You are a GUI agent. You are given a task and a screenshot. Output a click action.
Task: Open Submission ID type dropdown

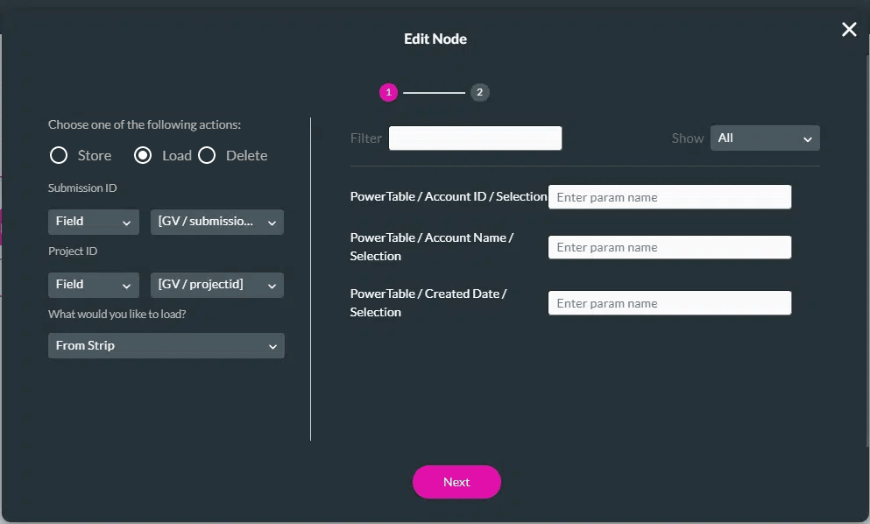tap(93, 222)
